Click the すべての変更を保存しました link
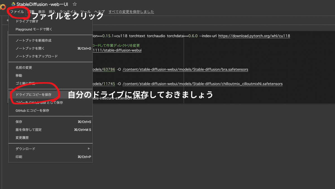This screenshot has width=335, height=189. [131, 12]
